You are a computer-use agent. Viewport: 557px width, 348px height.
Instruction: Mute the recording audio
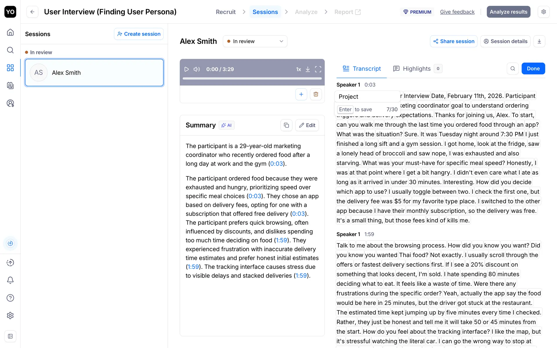(x=197, y=69)
